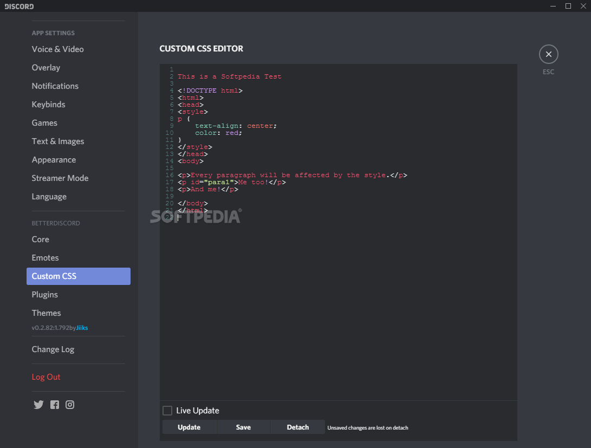Viewport: 591px width, 448px height.
Task: Click line number 15 in the gutter
Action: (169, 168)
